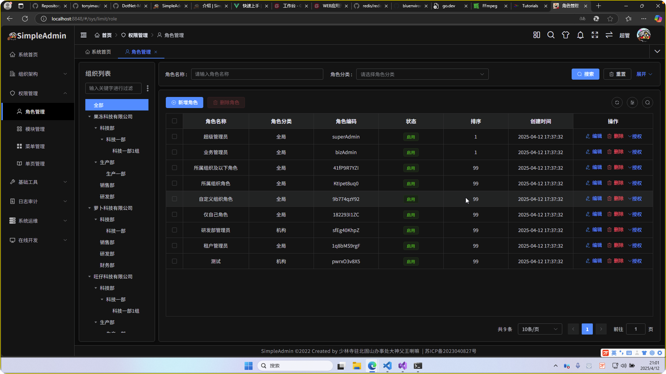Open the header search magnifier icon

tap(551, 35)
